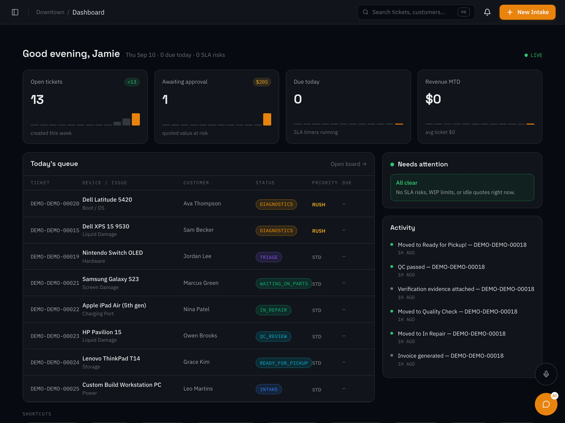Open the Open tickets card
The image size is (565, 423).
tap(85, 107)
